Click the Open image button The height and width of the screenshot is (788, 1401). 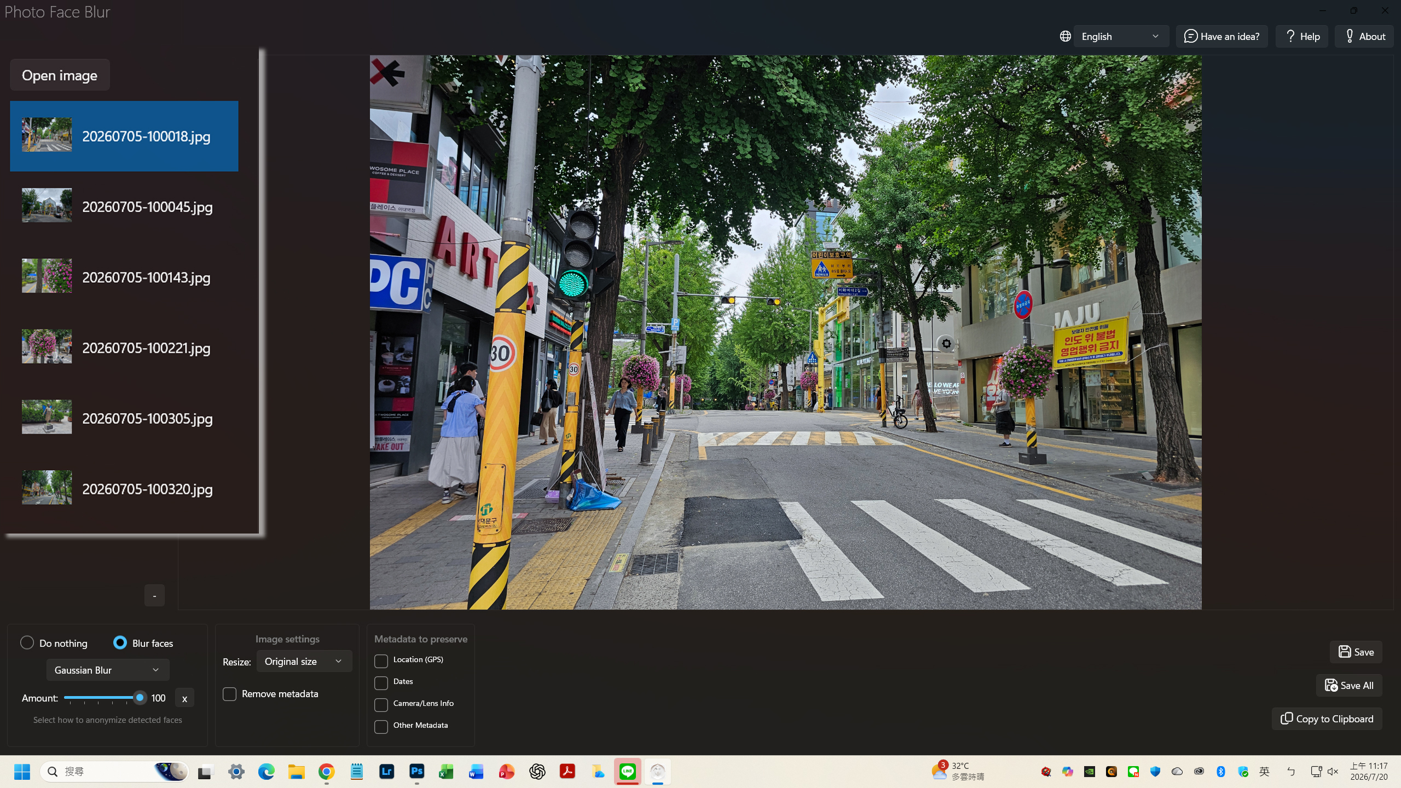[60, 75]
